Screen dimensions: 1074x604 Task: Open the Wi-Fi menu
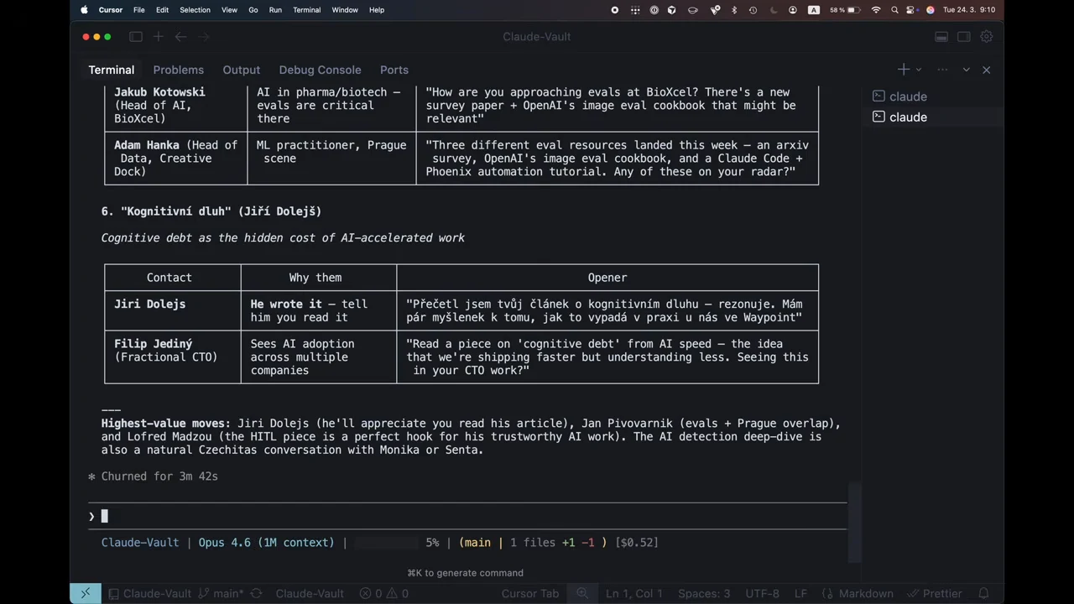876,10
